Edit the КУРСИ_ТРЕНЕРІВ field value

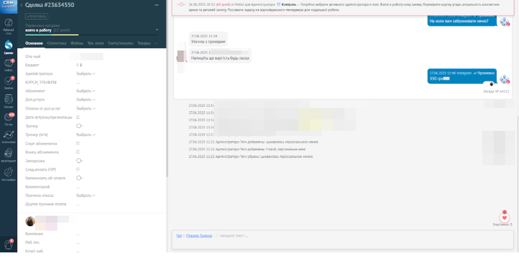(x=78, y=83)
